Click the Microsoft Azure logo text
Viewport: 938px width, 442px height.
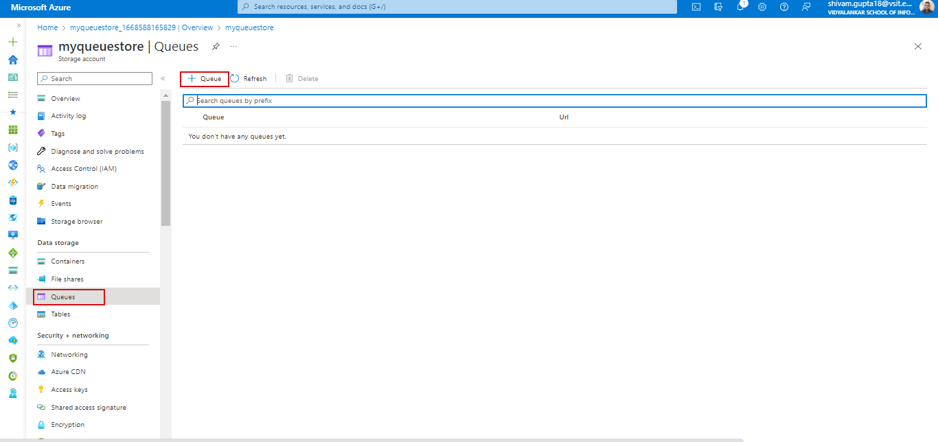click(41, 8)
